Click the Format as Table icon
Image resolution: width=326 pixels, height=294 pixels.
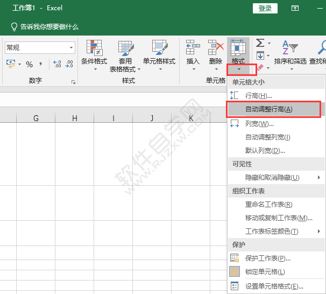126,48
